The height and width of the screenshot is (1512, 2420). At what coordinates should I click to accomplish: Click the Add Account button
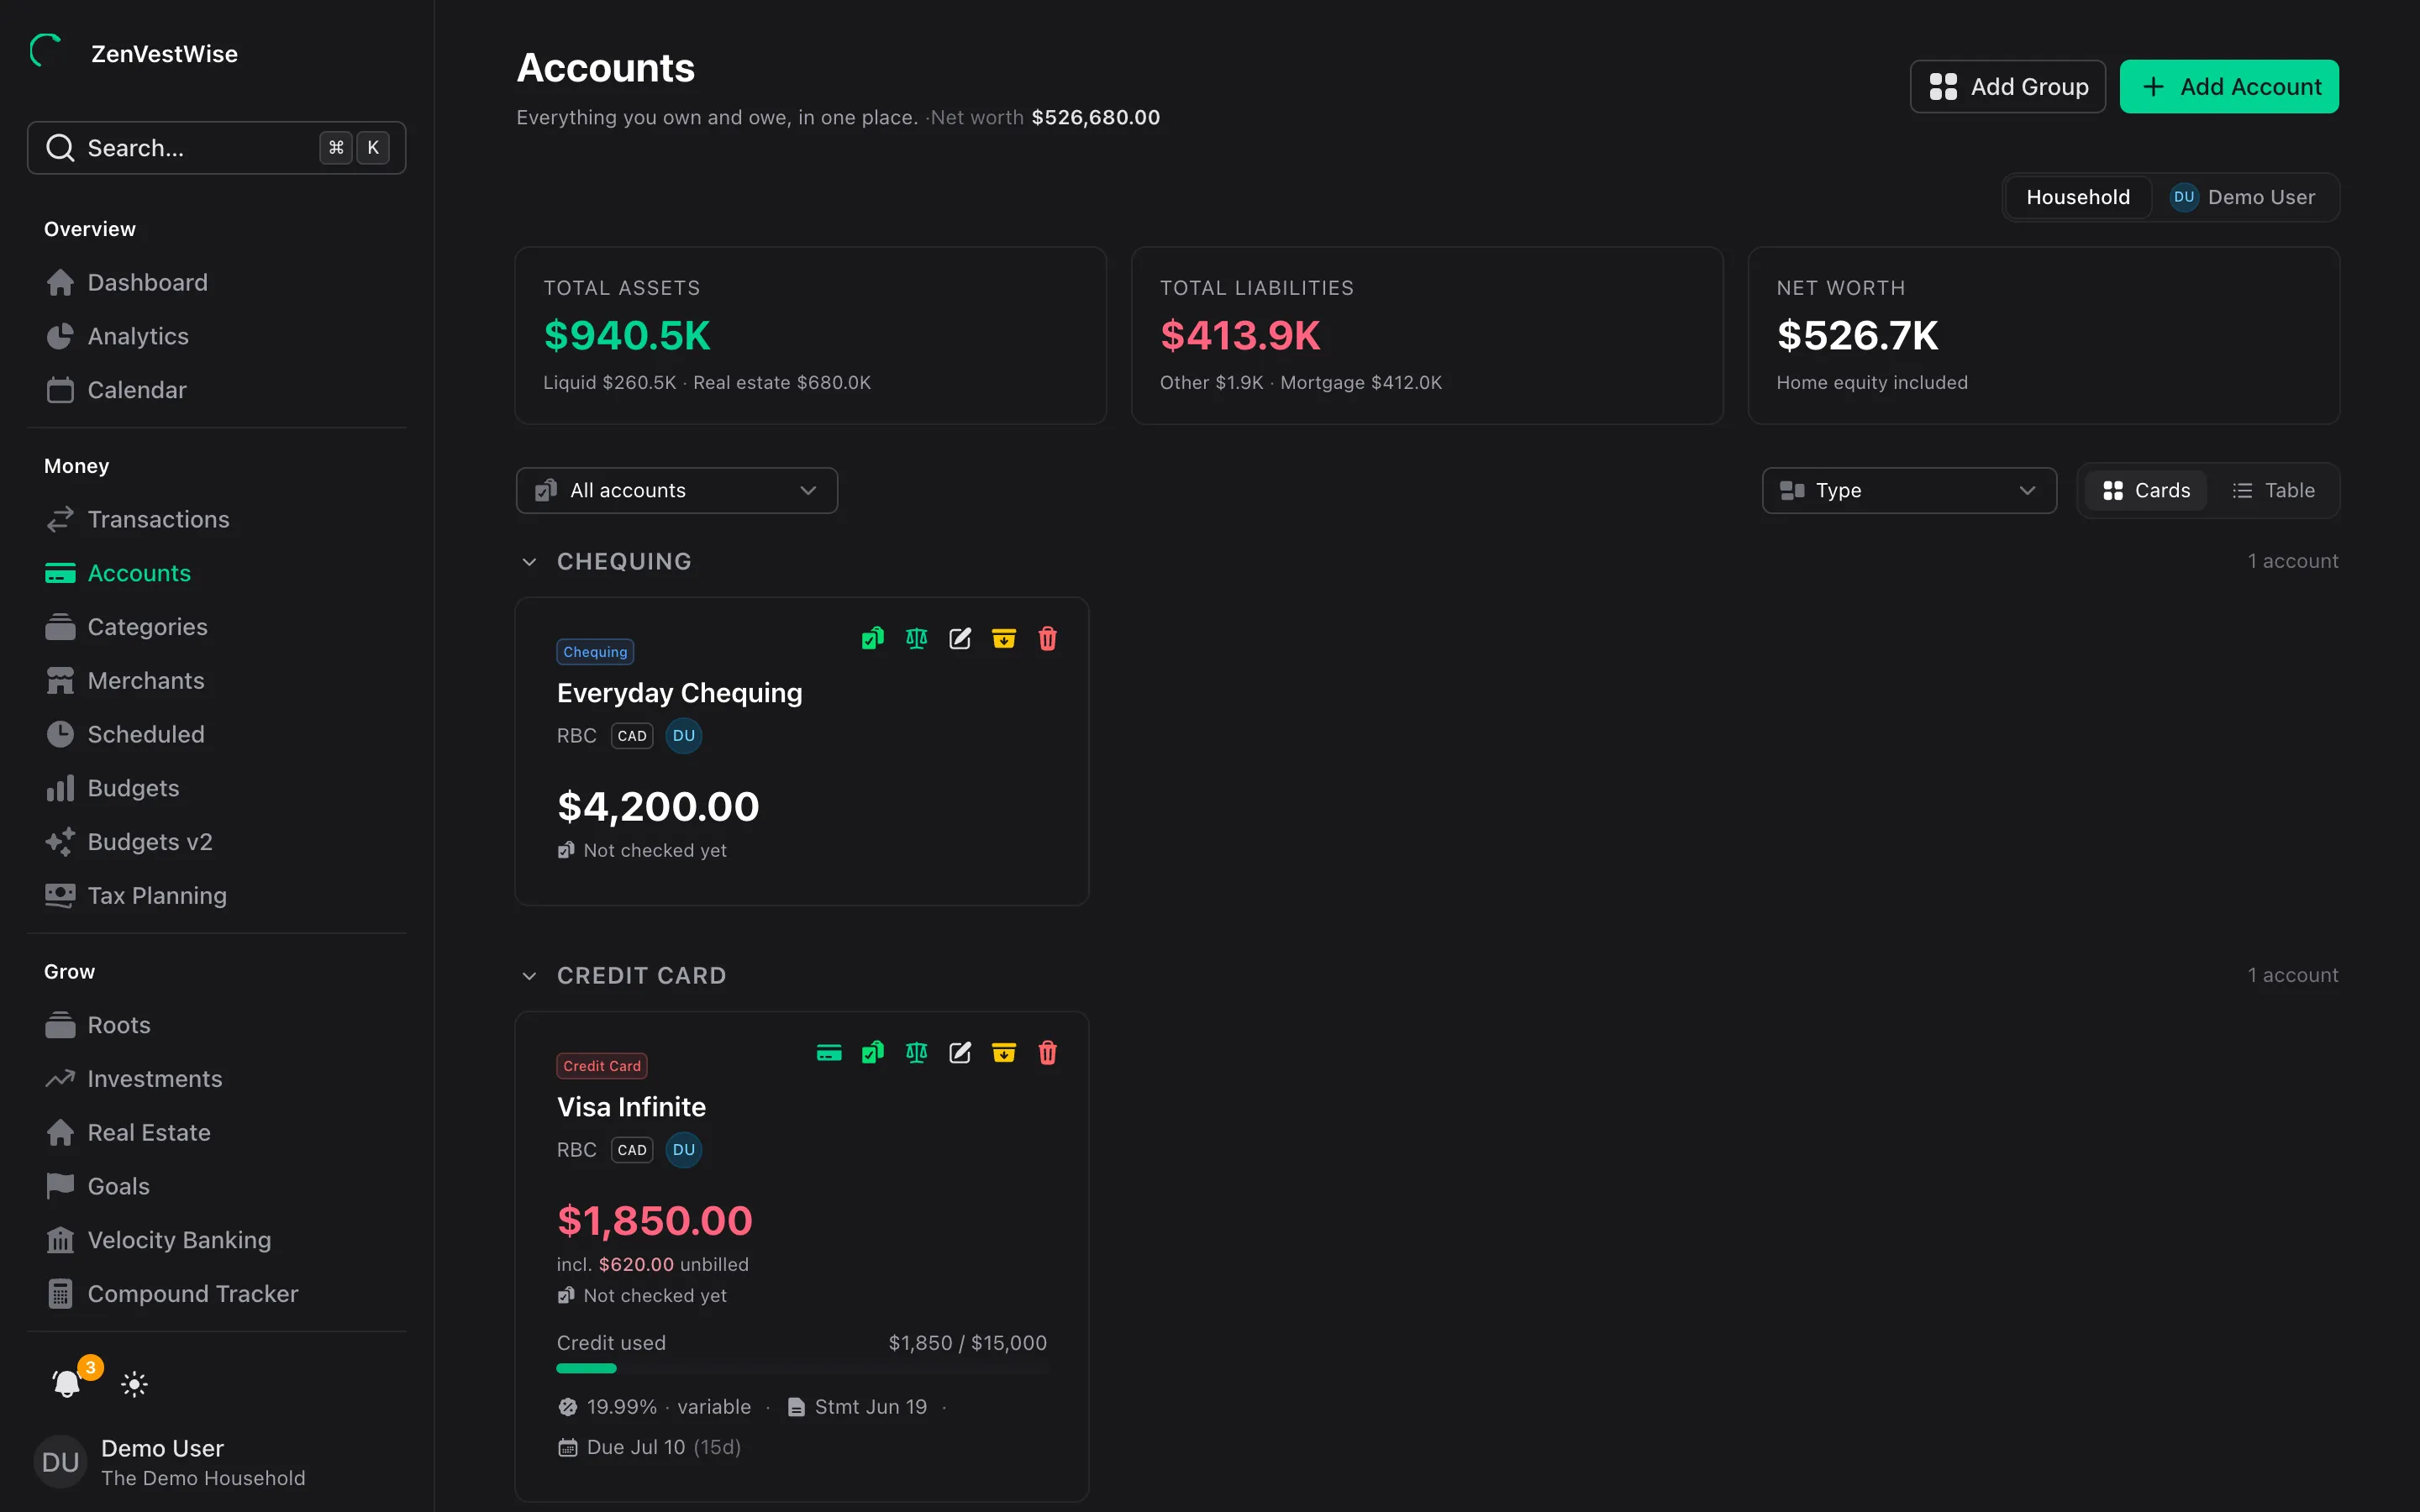pos(2229,87)
